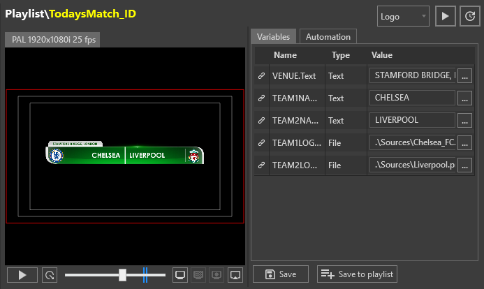484x289 pixels.
Task: Open the Logo dropdown
Action: pyautogui.click(x=403, y=15)
